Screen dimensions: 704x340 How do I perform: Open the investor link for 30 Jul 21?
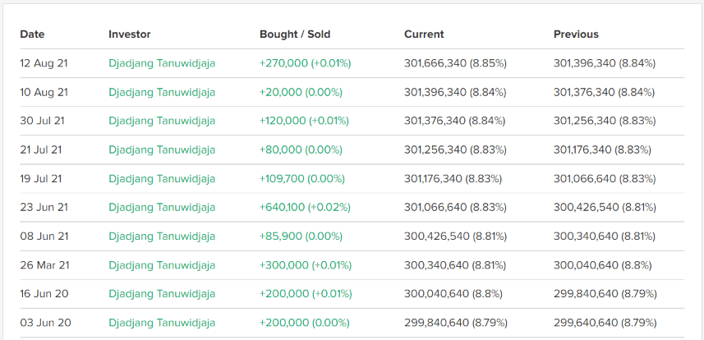click(x=162, y=121)
